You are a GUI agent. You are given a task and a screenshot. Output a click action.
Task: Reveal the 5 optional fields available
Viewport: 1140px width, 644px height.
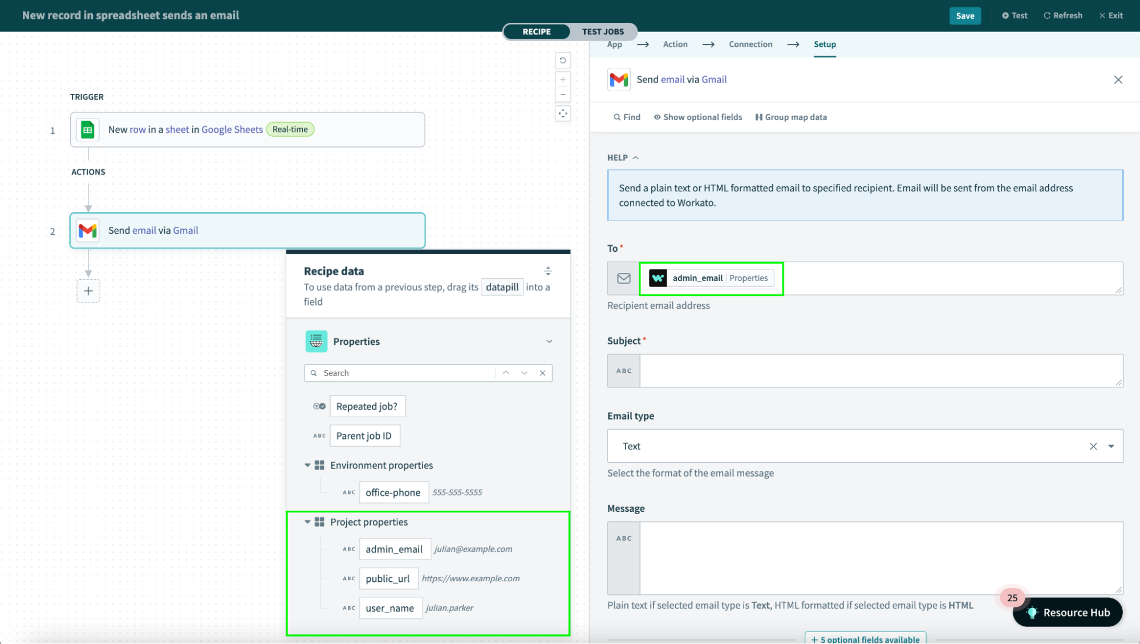(x=866, y=638)
